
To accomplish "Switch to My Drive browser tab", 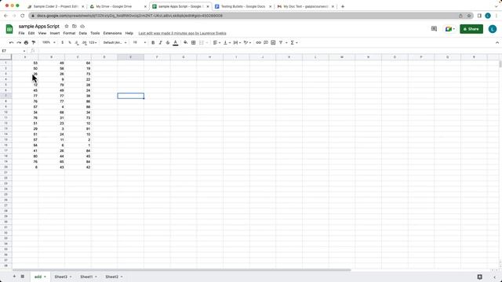I will (118, 6).
